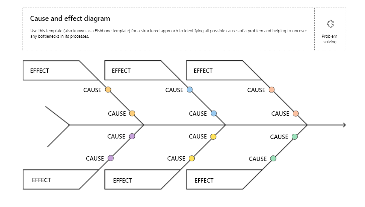Click the blue circle closest to the central spine
The height and width of the screenshot is (207, 365).
coord(214,113)
